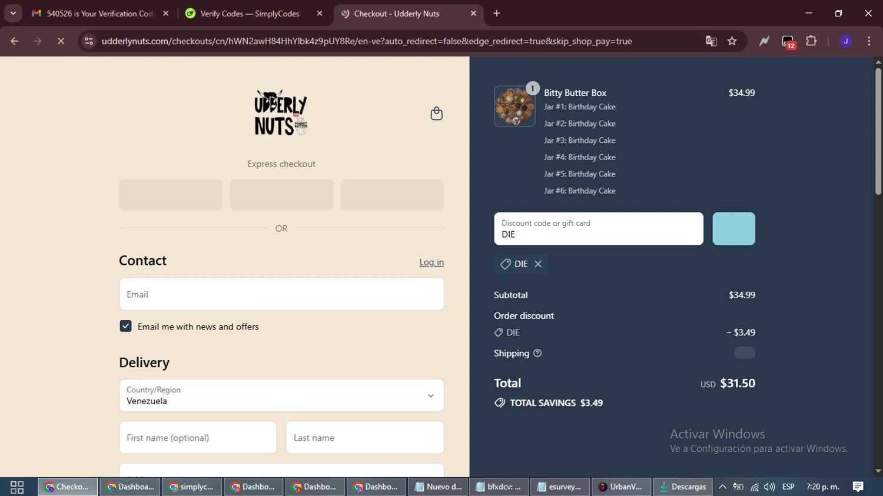
Task: Open Nuevo d... Notepad taskbar item
Action: tap(439, 487)
